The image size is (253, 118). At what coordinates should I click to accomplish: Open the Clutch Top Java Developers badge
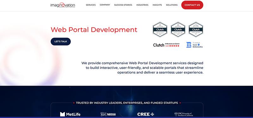(x=160, y=29)
